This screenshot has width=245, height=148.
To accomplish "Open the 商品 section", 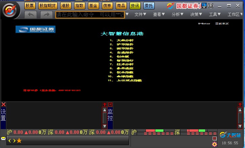I will click(x=121, y=6).
